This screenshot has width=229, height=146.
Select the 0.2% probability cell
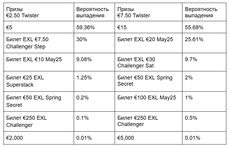(x=82, y=98)
